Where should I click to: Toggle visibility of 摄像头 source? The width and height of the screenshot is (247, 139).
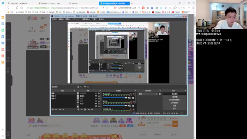click(x=96, y=96)
